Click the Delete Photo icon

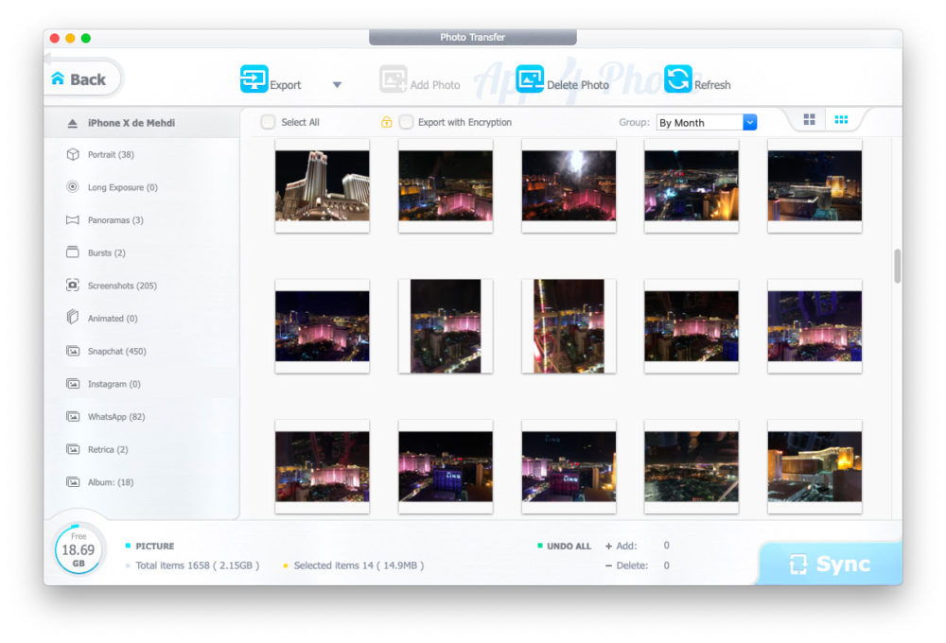(531, 79)
